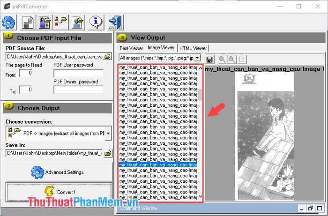
Task: Click the manga image preview
Action: click(x=265, y=136)
